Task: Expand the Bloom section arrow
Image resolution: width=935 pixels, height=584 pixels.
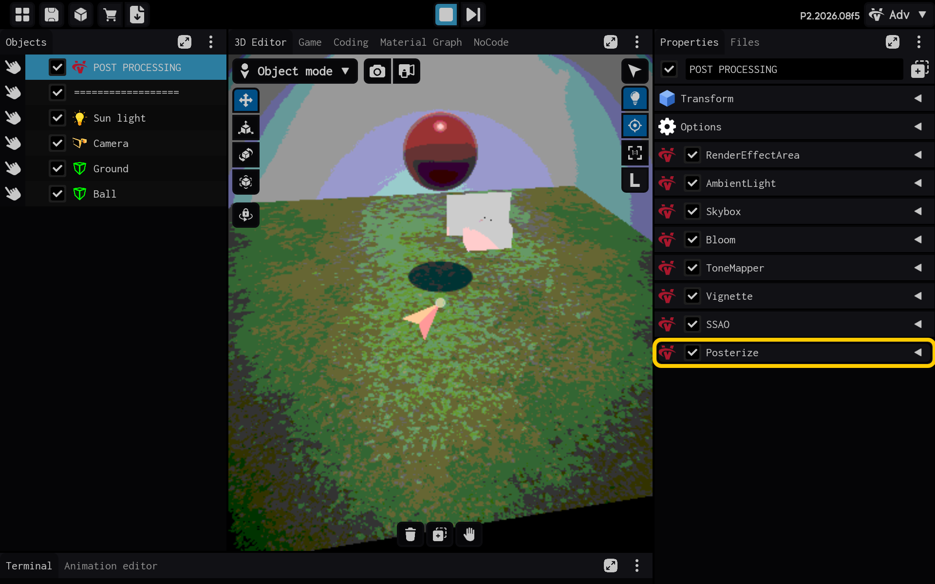Action: pyautogui.click(x=918, y=239)
